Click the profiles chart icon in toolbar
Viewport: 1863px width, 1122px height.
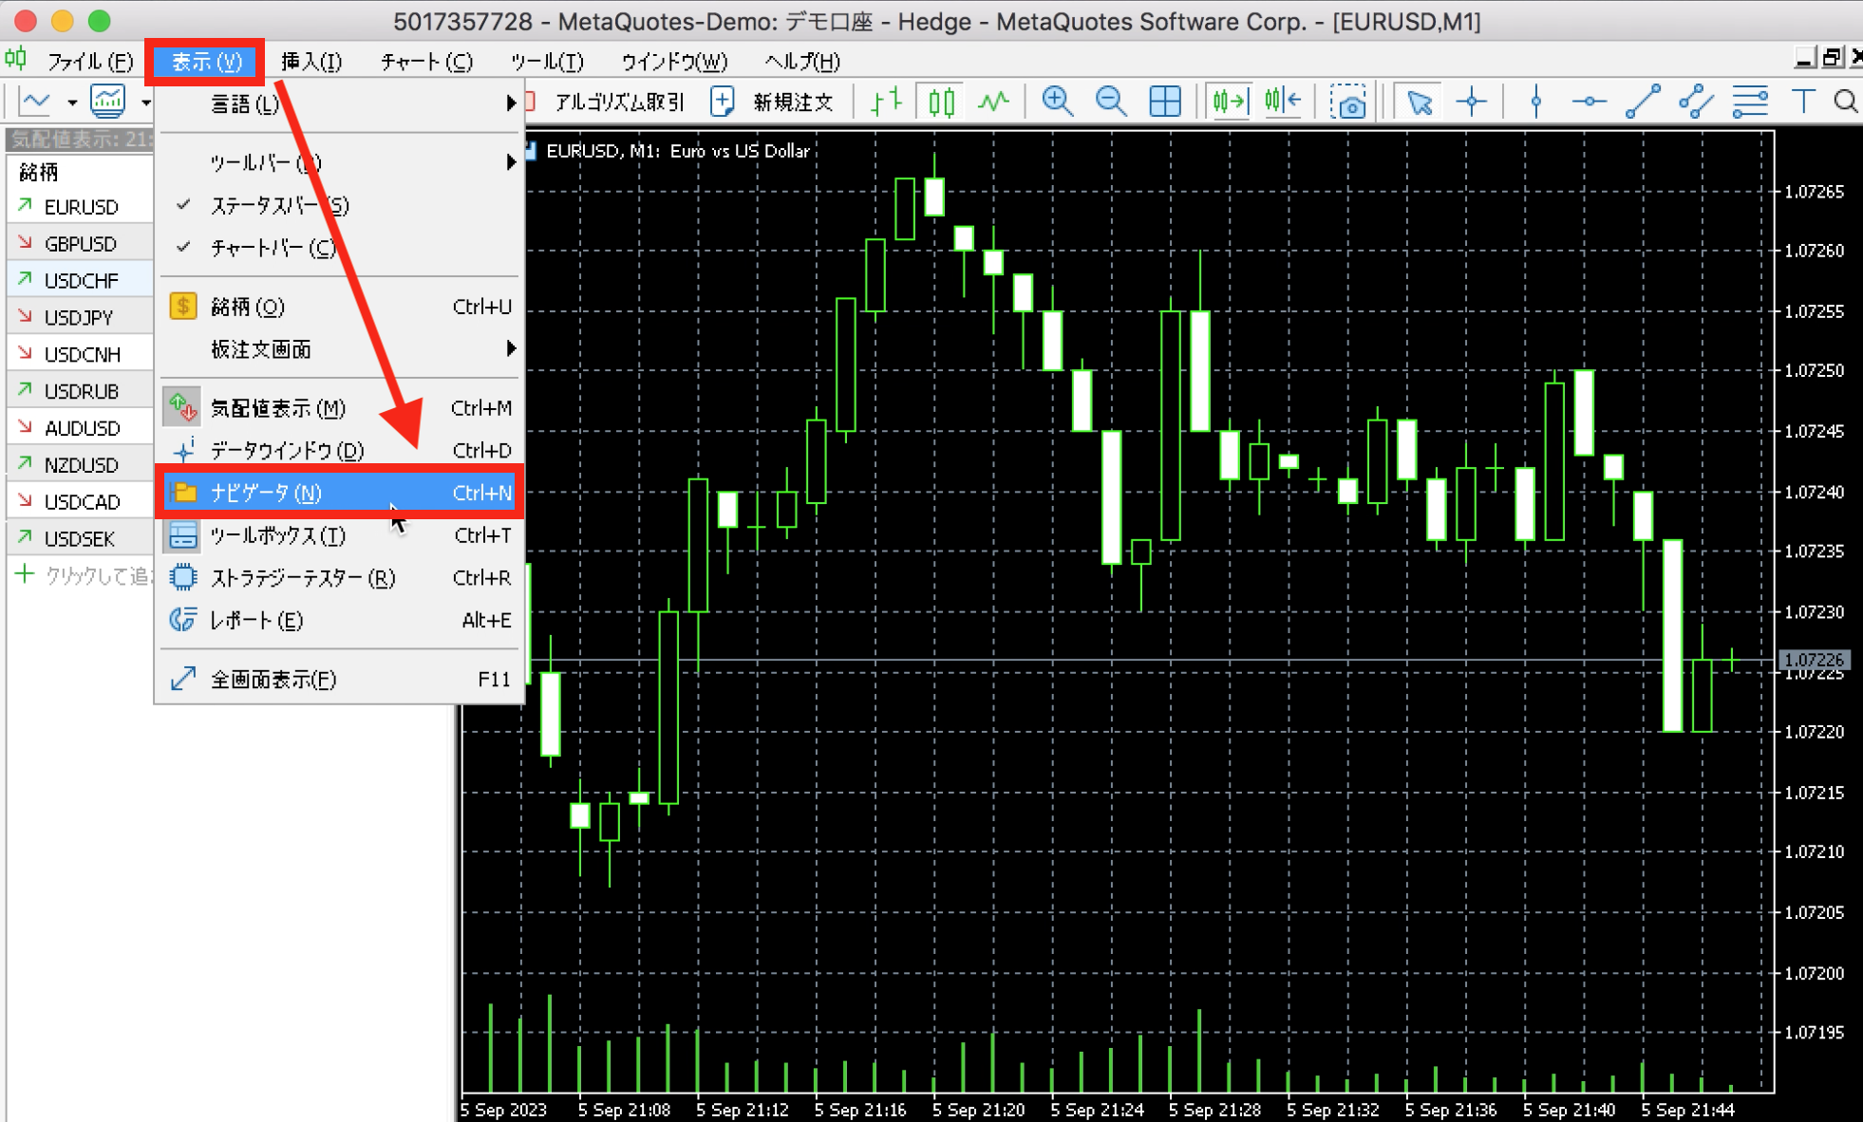click(x=107, y=101)
